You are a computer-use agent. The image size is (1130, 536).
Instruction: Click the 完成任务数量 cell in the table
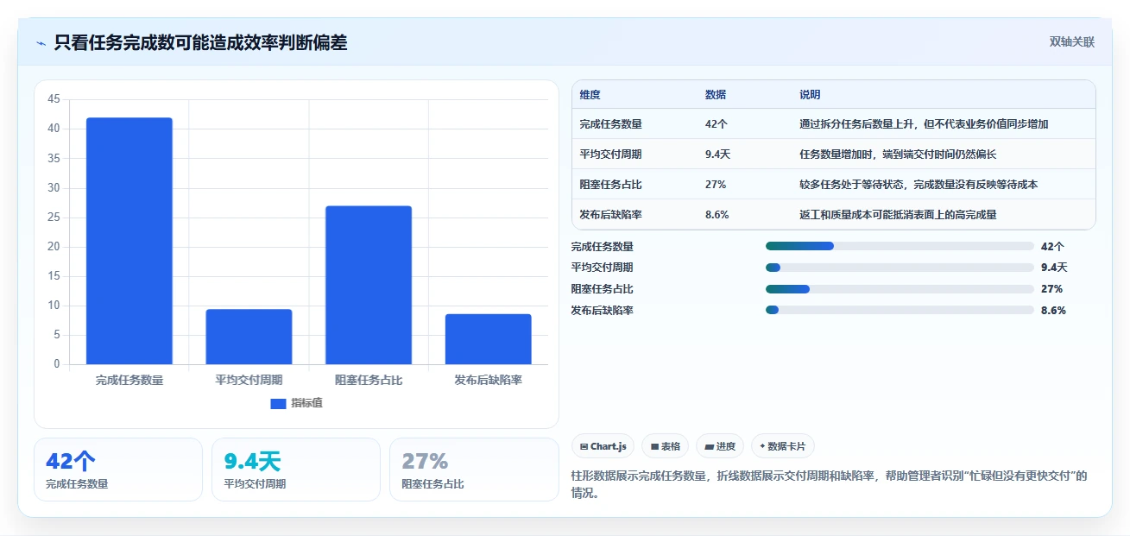pos(611,124)
